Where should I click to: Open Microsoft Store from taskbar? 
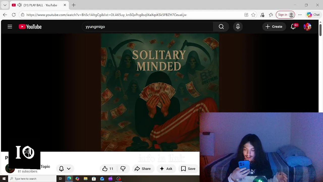(94, 179)
